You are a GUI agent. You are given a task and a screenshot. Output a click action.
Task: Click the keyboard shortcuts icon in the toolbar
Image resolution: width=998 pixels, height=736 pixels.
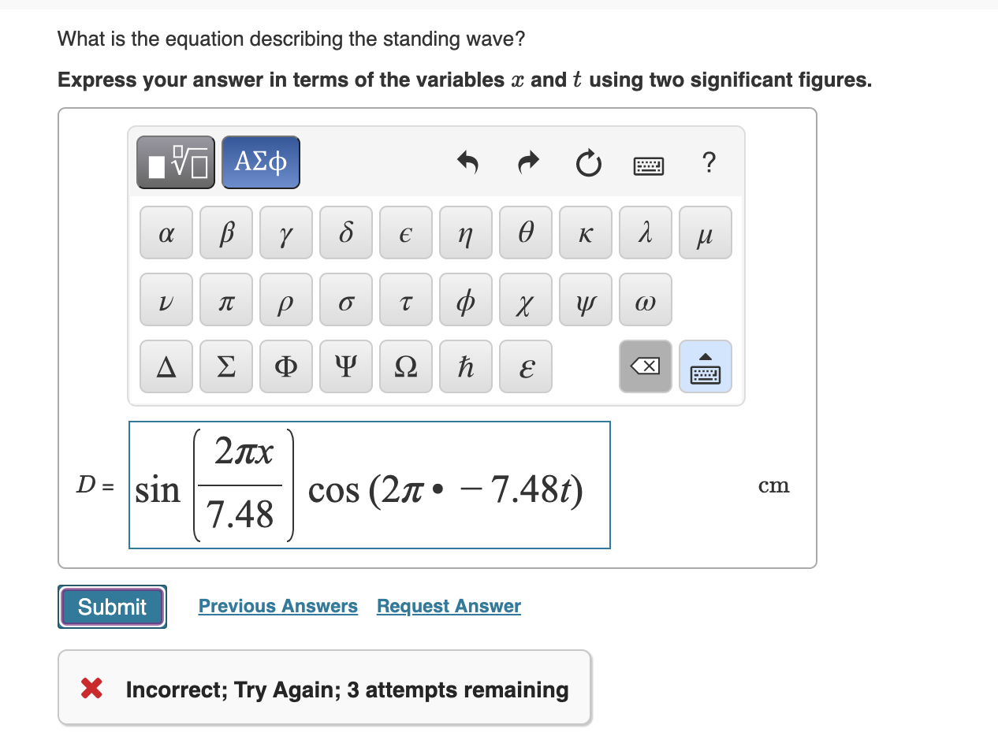648,164
